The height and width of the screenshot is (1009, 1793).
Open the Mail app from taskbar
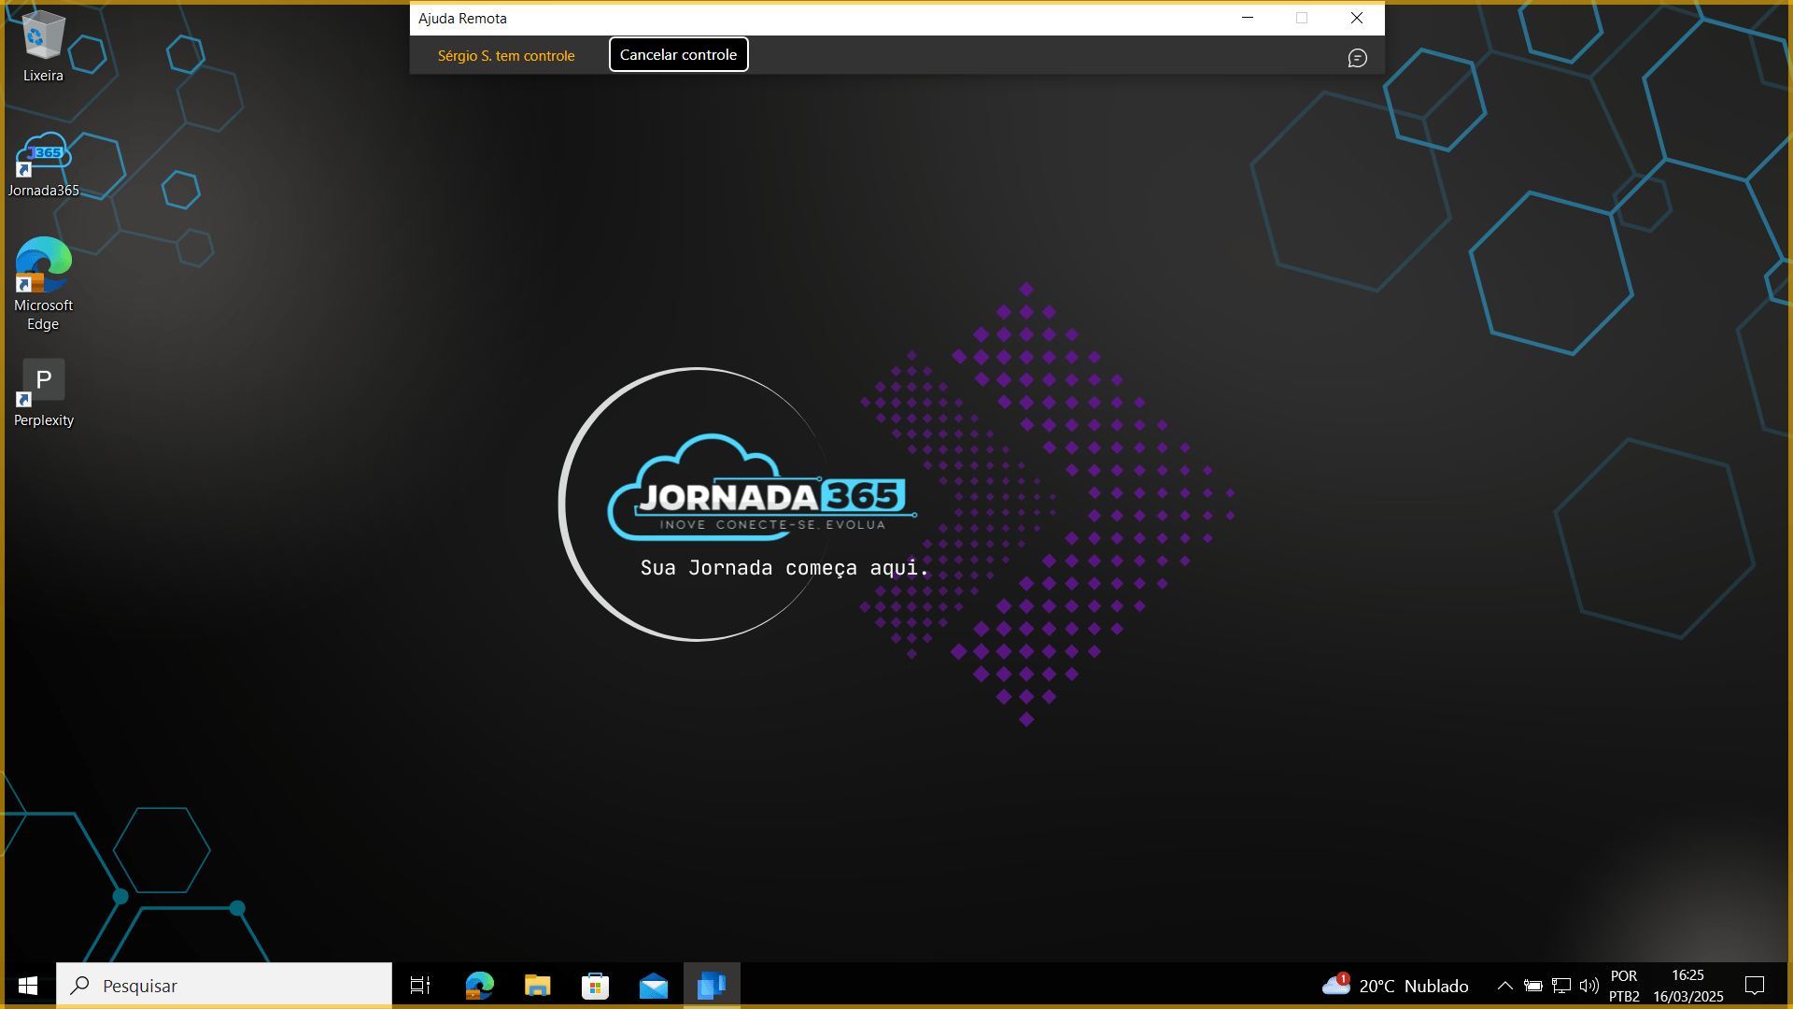point(654,986)
